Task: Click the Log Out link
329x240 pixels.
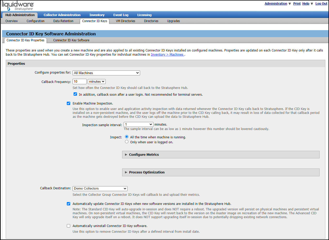Action: 321,4
